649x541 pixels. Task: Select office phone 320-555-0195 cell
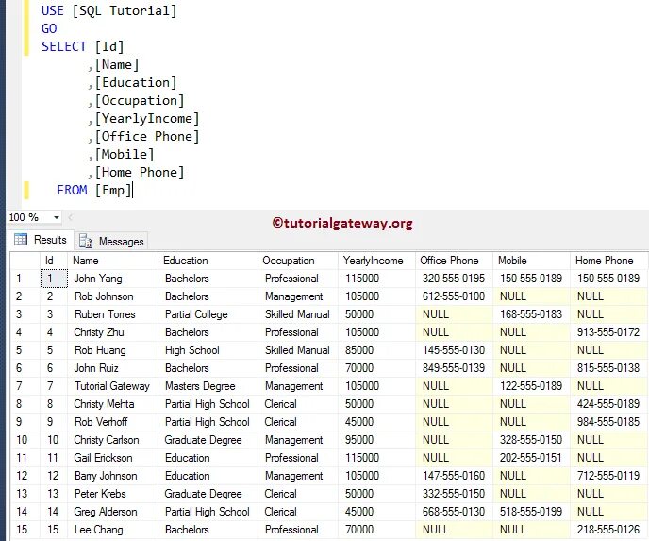click(x=454, y=279)
